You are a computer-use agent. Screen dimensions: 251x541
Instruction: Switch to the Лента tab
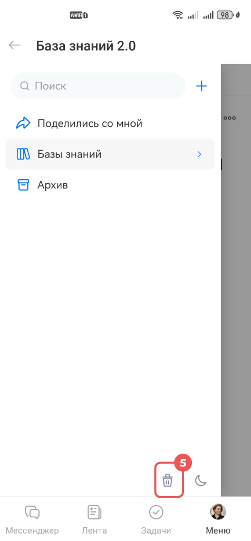click(94, 519)
